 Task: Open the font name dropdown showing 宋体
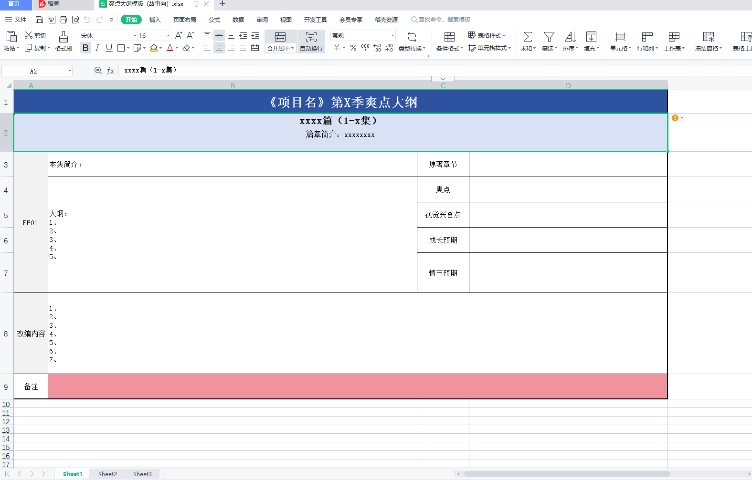[x=135, y=36]
